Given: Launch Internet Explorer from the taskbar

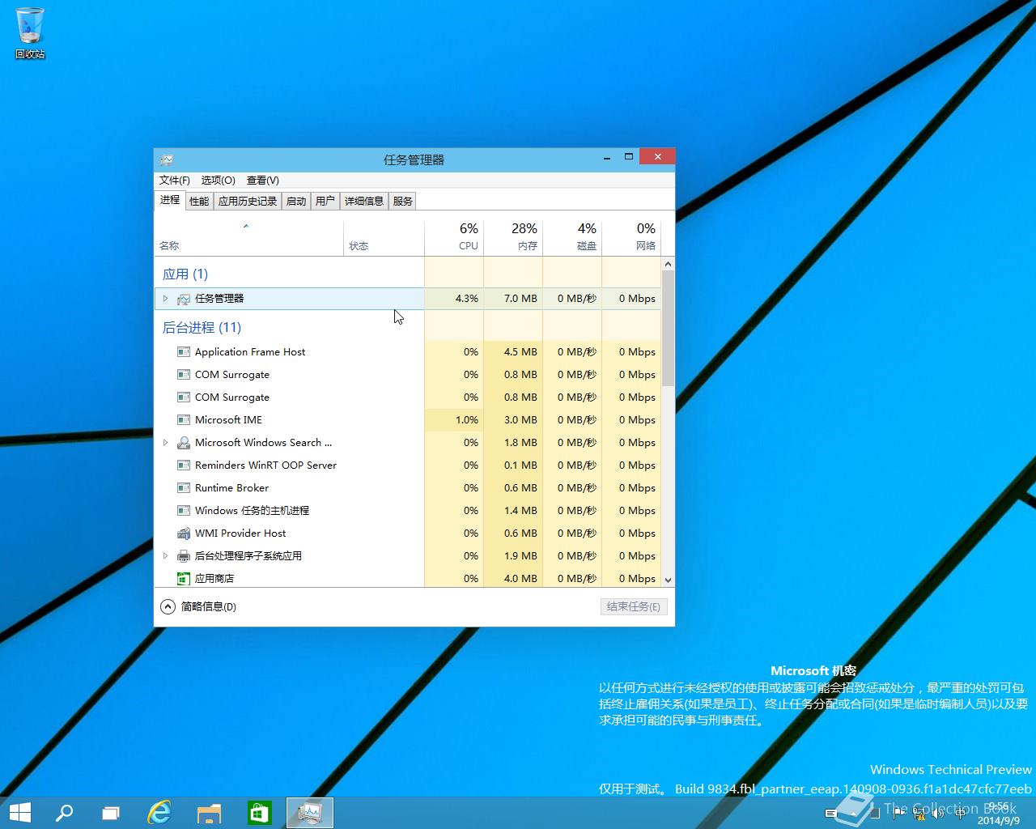Looking at the screenshot, I should [x=159, y=813].
